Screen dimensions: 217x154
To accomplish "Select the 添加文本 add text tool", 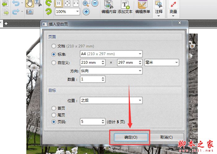I will [125, 7].
